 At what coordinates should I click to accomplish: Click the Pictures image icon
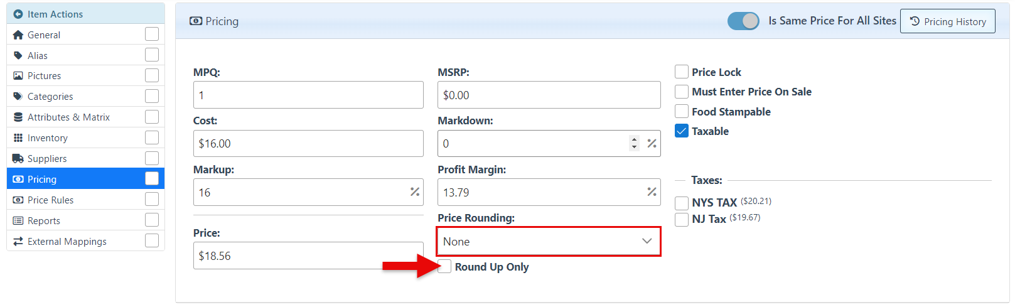pos(18,76)
